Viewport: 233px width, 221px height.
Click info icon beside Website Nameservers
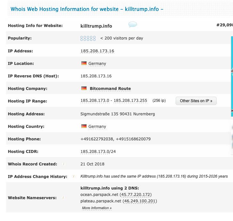(63, 198)
